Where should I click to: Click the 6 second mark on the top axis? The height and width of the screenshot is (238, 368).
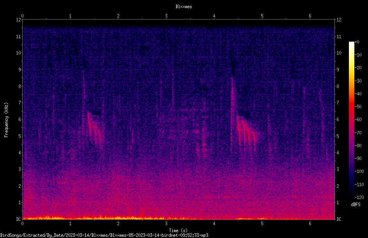310,16
